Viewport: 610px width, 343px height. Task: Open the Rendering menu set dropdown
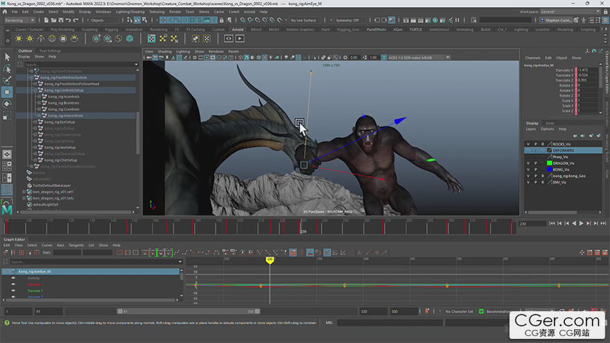coord(19,20)
